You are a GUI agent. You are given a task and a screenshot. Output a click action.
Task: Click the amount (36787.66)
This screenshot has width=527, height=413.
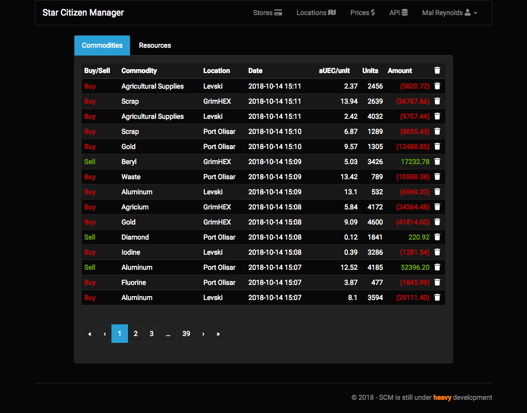pyautogui.click(x=413, y=101)
